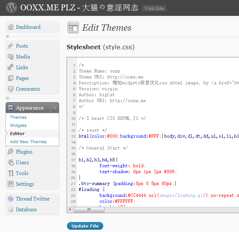Click the '.btc-summary' rule line

coord(128,184)
